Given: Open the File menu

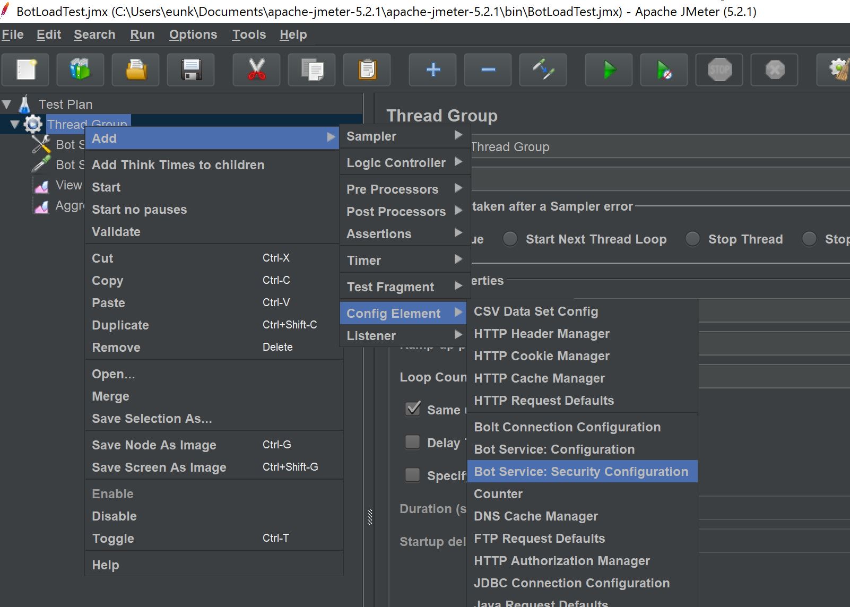Looking at the screenshot, I should (13, 34).
